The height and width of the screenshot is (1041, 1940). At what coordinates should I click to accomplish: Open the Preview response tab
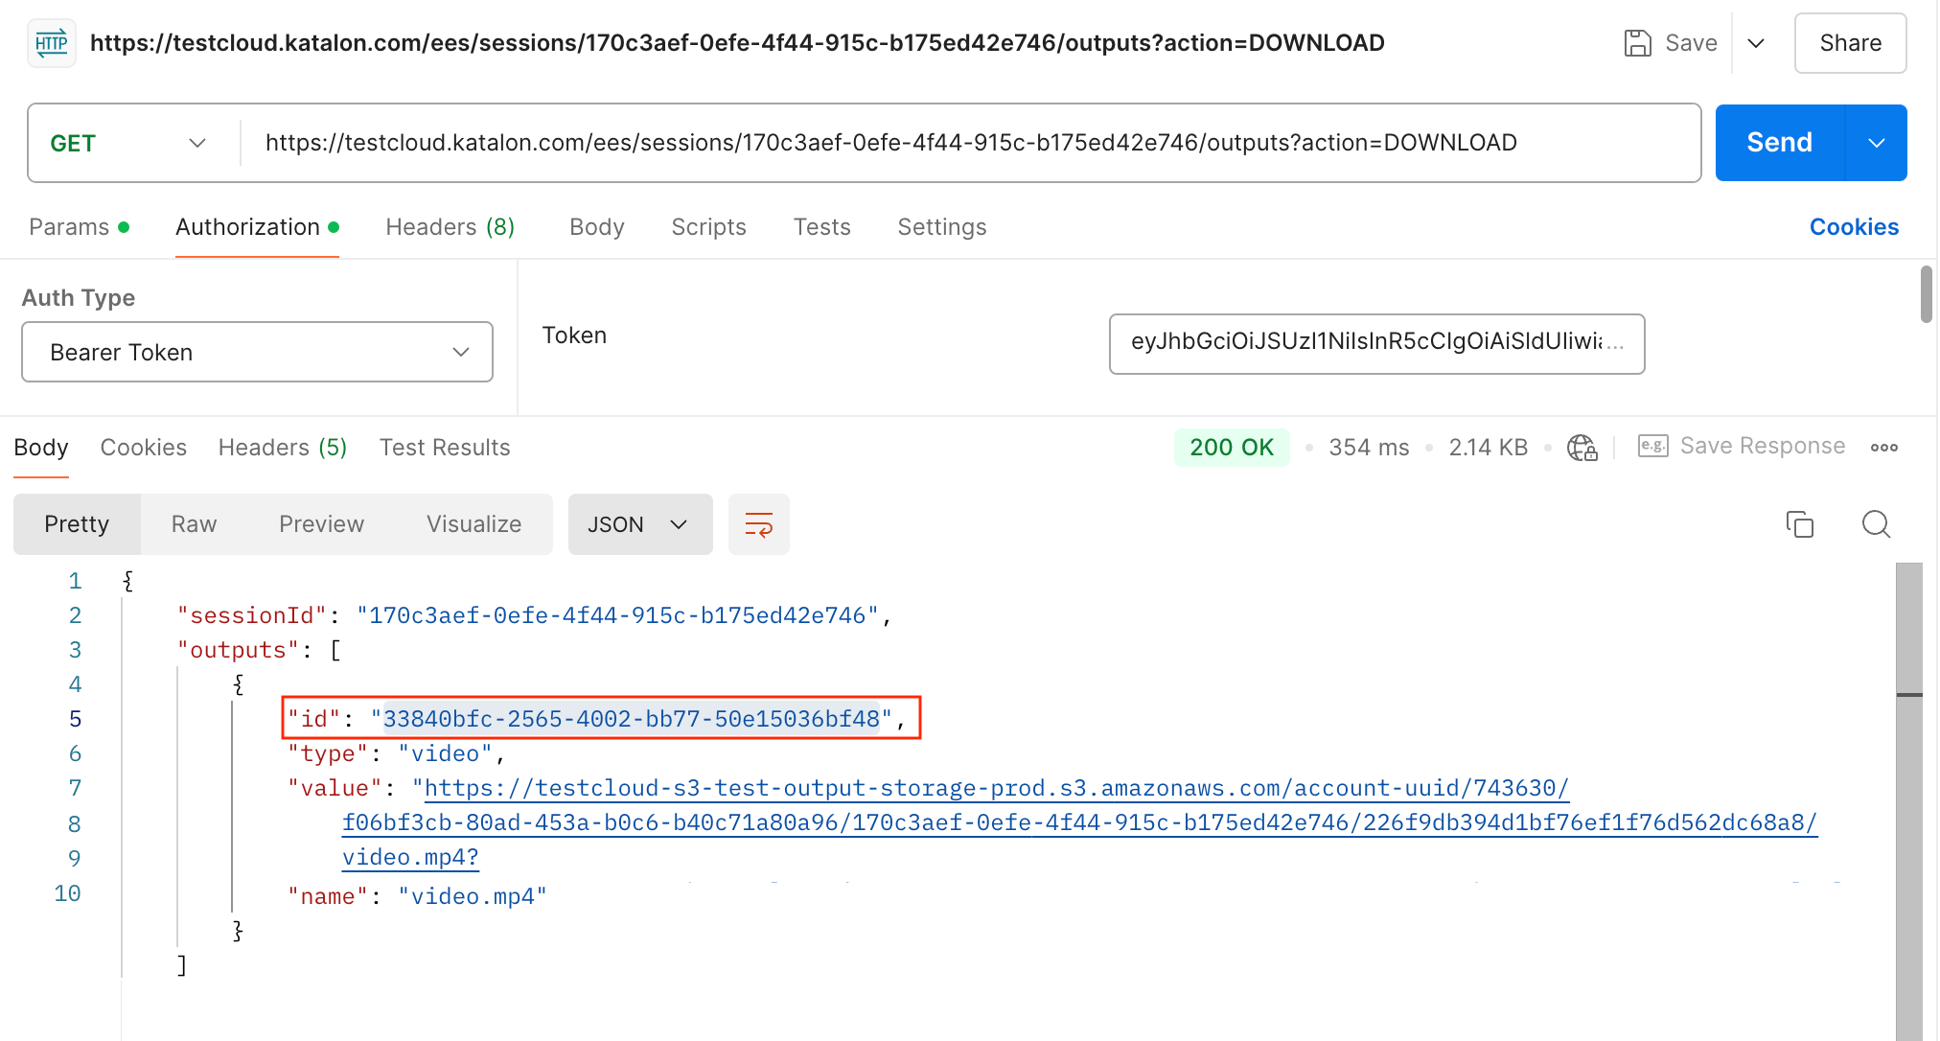tap(322, 524)
